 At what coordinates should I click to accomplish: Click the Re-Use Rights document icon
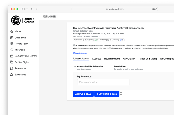pyautogui.click(x=12, y=62)
